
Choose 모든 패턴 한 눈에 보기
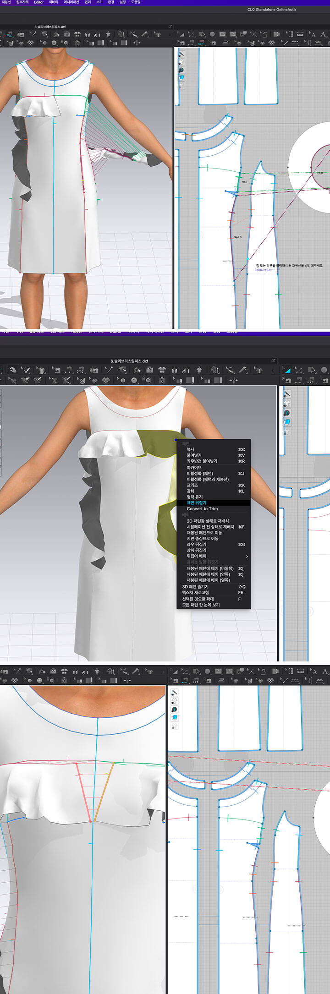click(x=213, y=605)
